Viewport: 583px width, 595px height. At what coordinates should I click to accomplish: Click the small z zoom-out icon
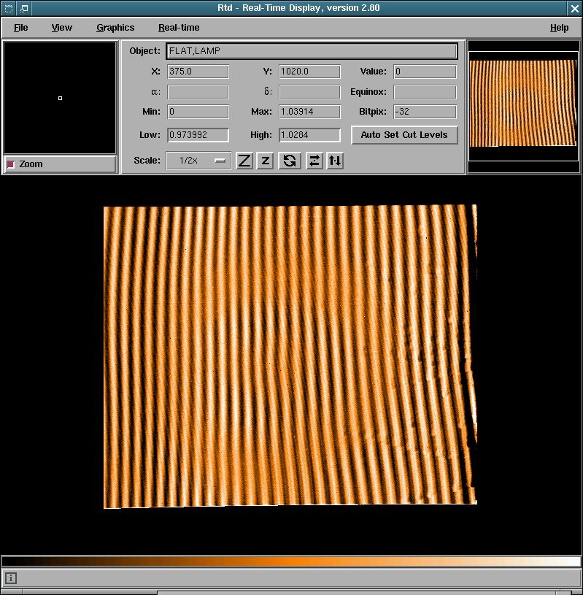[x=266, y=161]
